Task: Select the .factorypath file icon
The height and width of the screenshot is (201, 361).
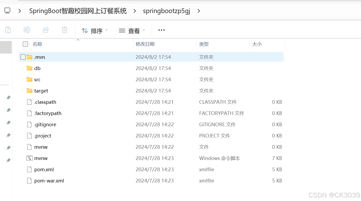Action: [30, 113]
